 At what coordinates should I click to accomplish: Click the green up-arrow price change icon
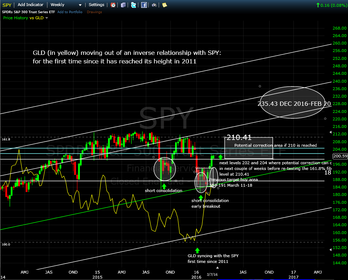click(318, 5)
